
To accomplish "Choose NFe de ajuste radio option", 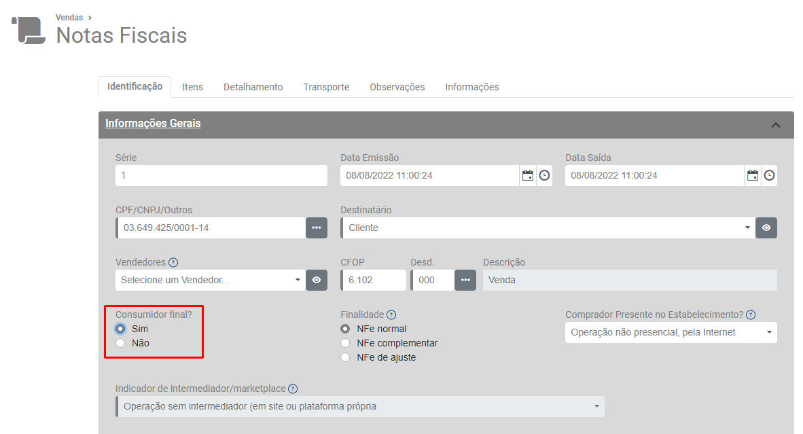I will pyautogui.click(x=345, y=357).
